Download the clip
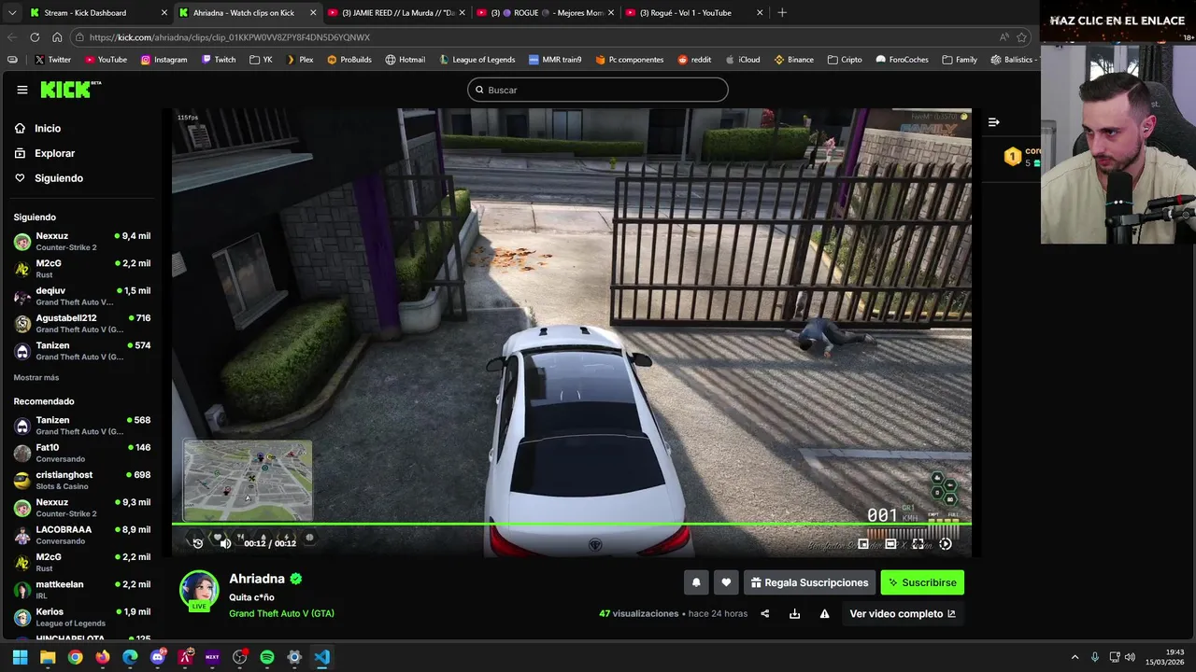This screenshot has width=1196, height=672. (794, 613)
